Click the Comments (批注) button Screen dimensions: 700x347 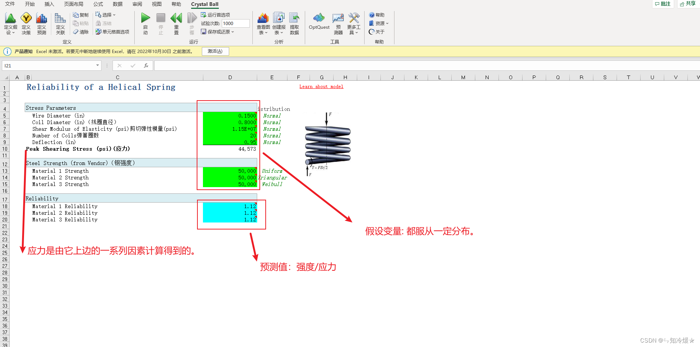[663, 4]
